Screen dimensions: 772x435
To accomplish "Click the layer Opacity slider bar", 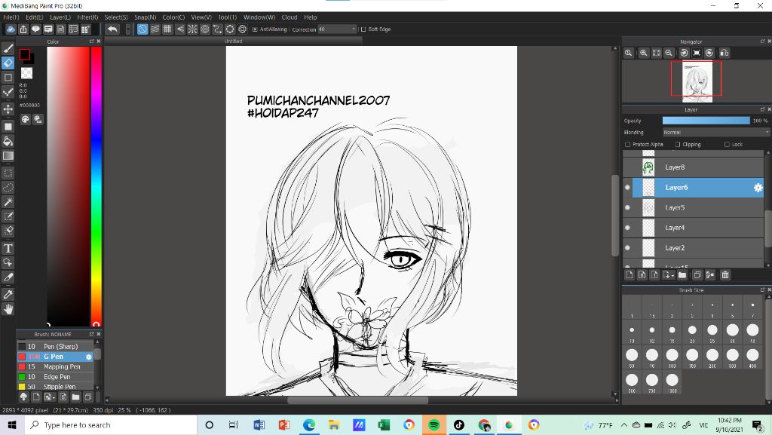I will [x=706, y=121].
